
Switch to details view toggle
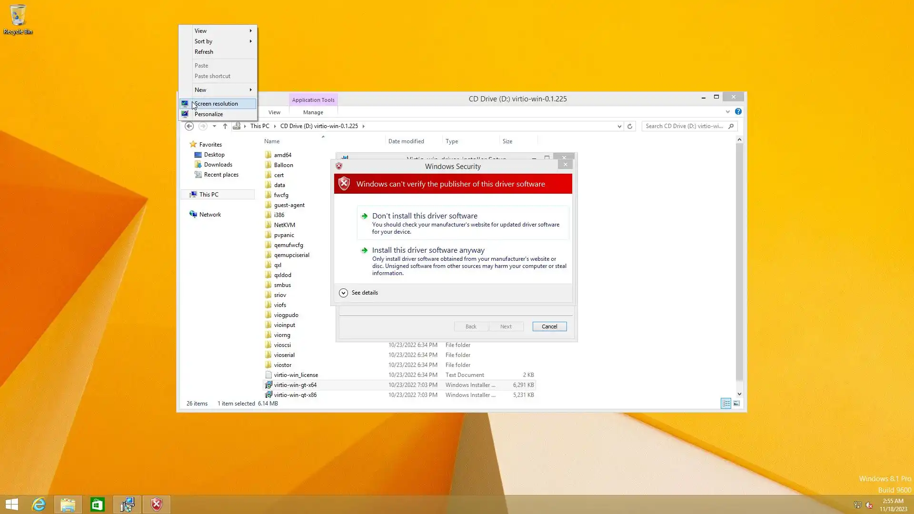coord(725,404)
